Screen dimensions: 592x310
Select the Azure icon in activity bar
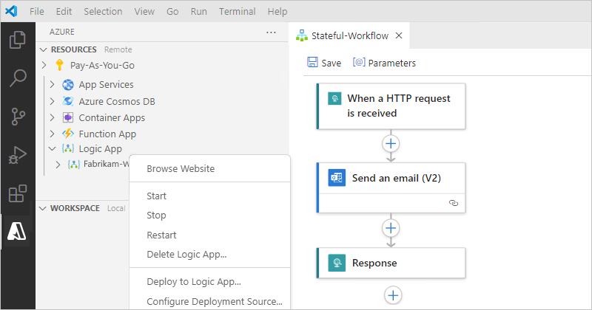pyautogui.click(x=18, y=232)
